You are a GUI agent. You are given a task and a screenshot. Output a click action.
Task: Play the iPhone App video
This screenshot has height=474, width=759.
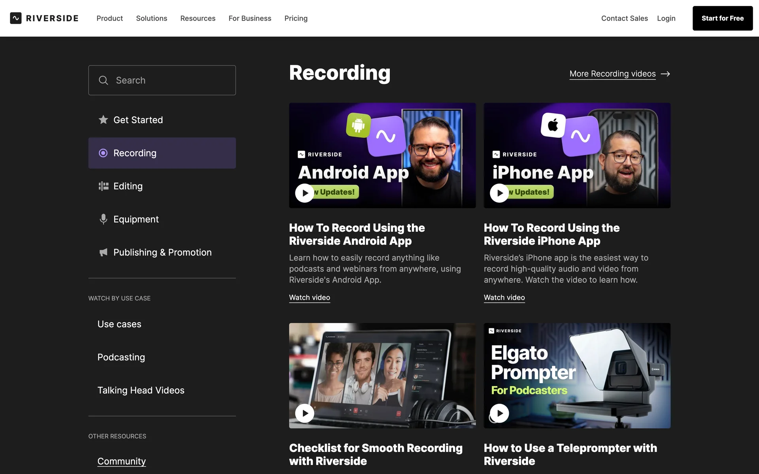coord(499,193)
